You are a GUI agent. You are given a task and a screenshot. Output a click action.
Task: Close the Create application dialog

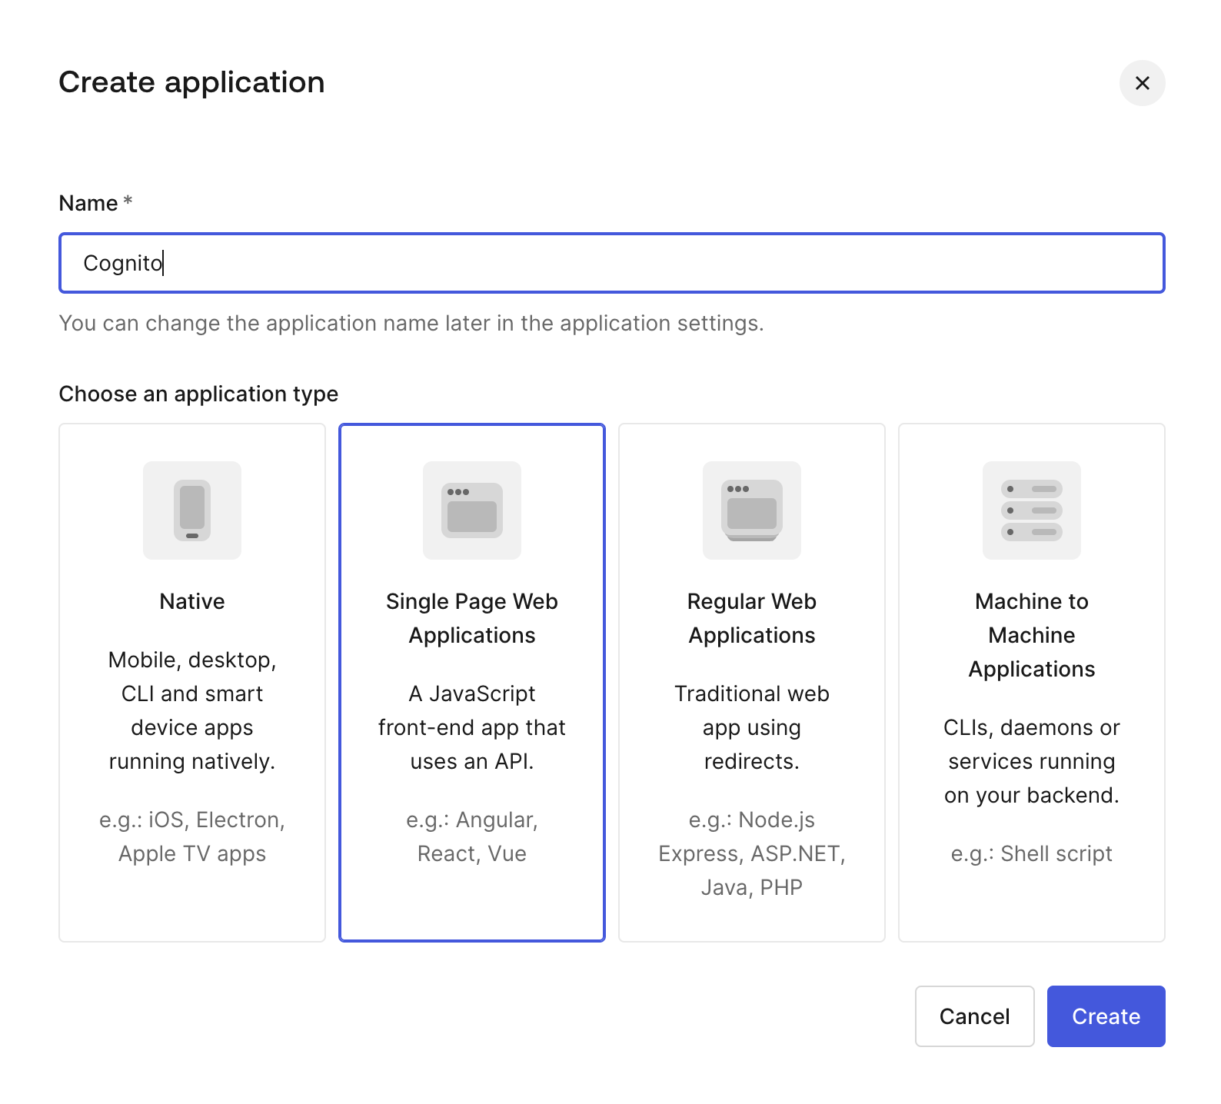pyautogui.click(x=1143, y=83)
